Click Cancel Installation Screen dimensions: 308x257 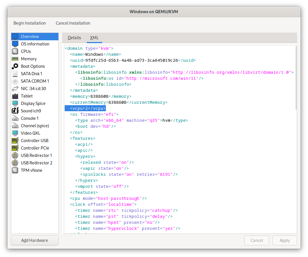click(73, 23)
